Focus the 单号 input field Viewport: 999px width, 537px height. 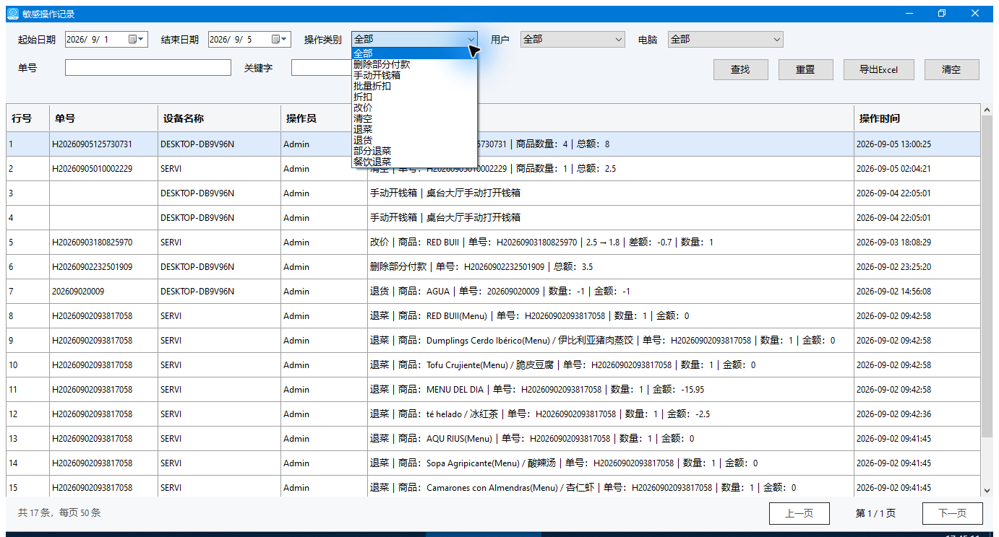click(148, 67)
